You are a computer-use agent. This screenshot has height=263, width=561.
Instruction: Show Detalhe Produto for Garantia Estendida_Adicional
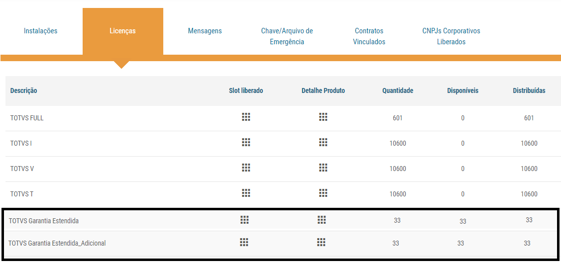322,242
